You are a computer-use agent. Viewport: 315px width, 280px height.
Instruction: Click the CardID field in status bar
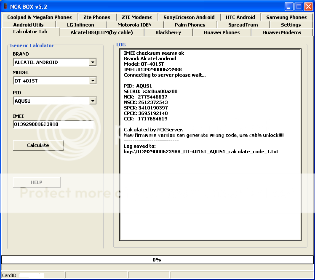(32, 275)
